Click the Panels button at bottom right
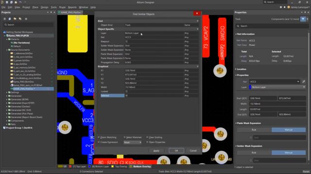This screenshot has width=311, height=174. [x=306, y=172]
